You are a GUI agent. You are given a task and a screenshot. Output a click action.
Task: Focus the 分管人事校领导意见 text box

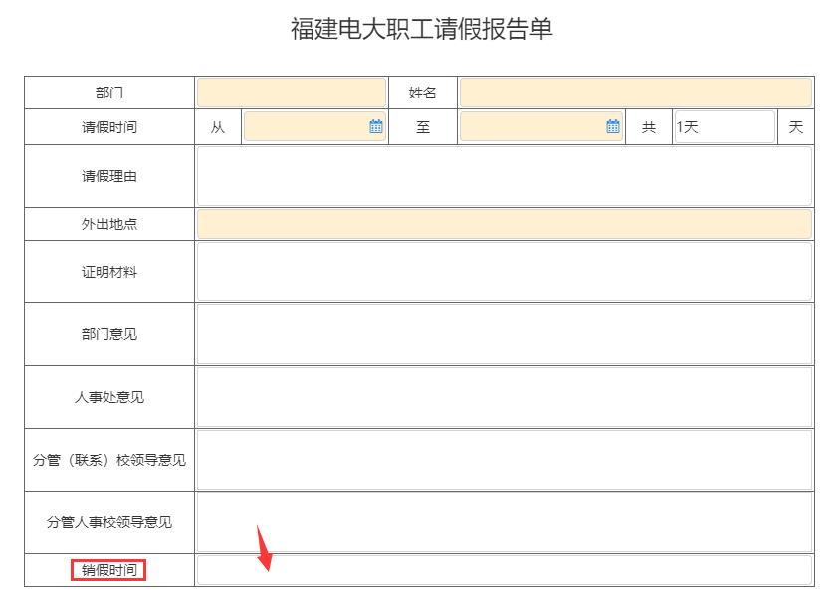(505, 522)
